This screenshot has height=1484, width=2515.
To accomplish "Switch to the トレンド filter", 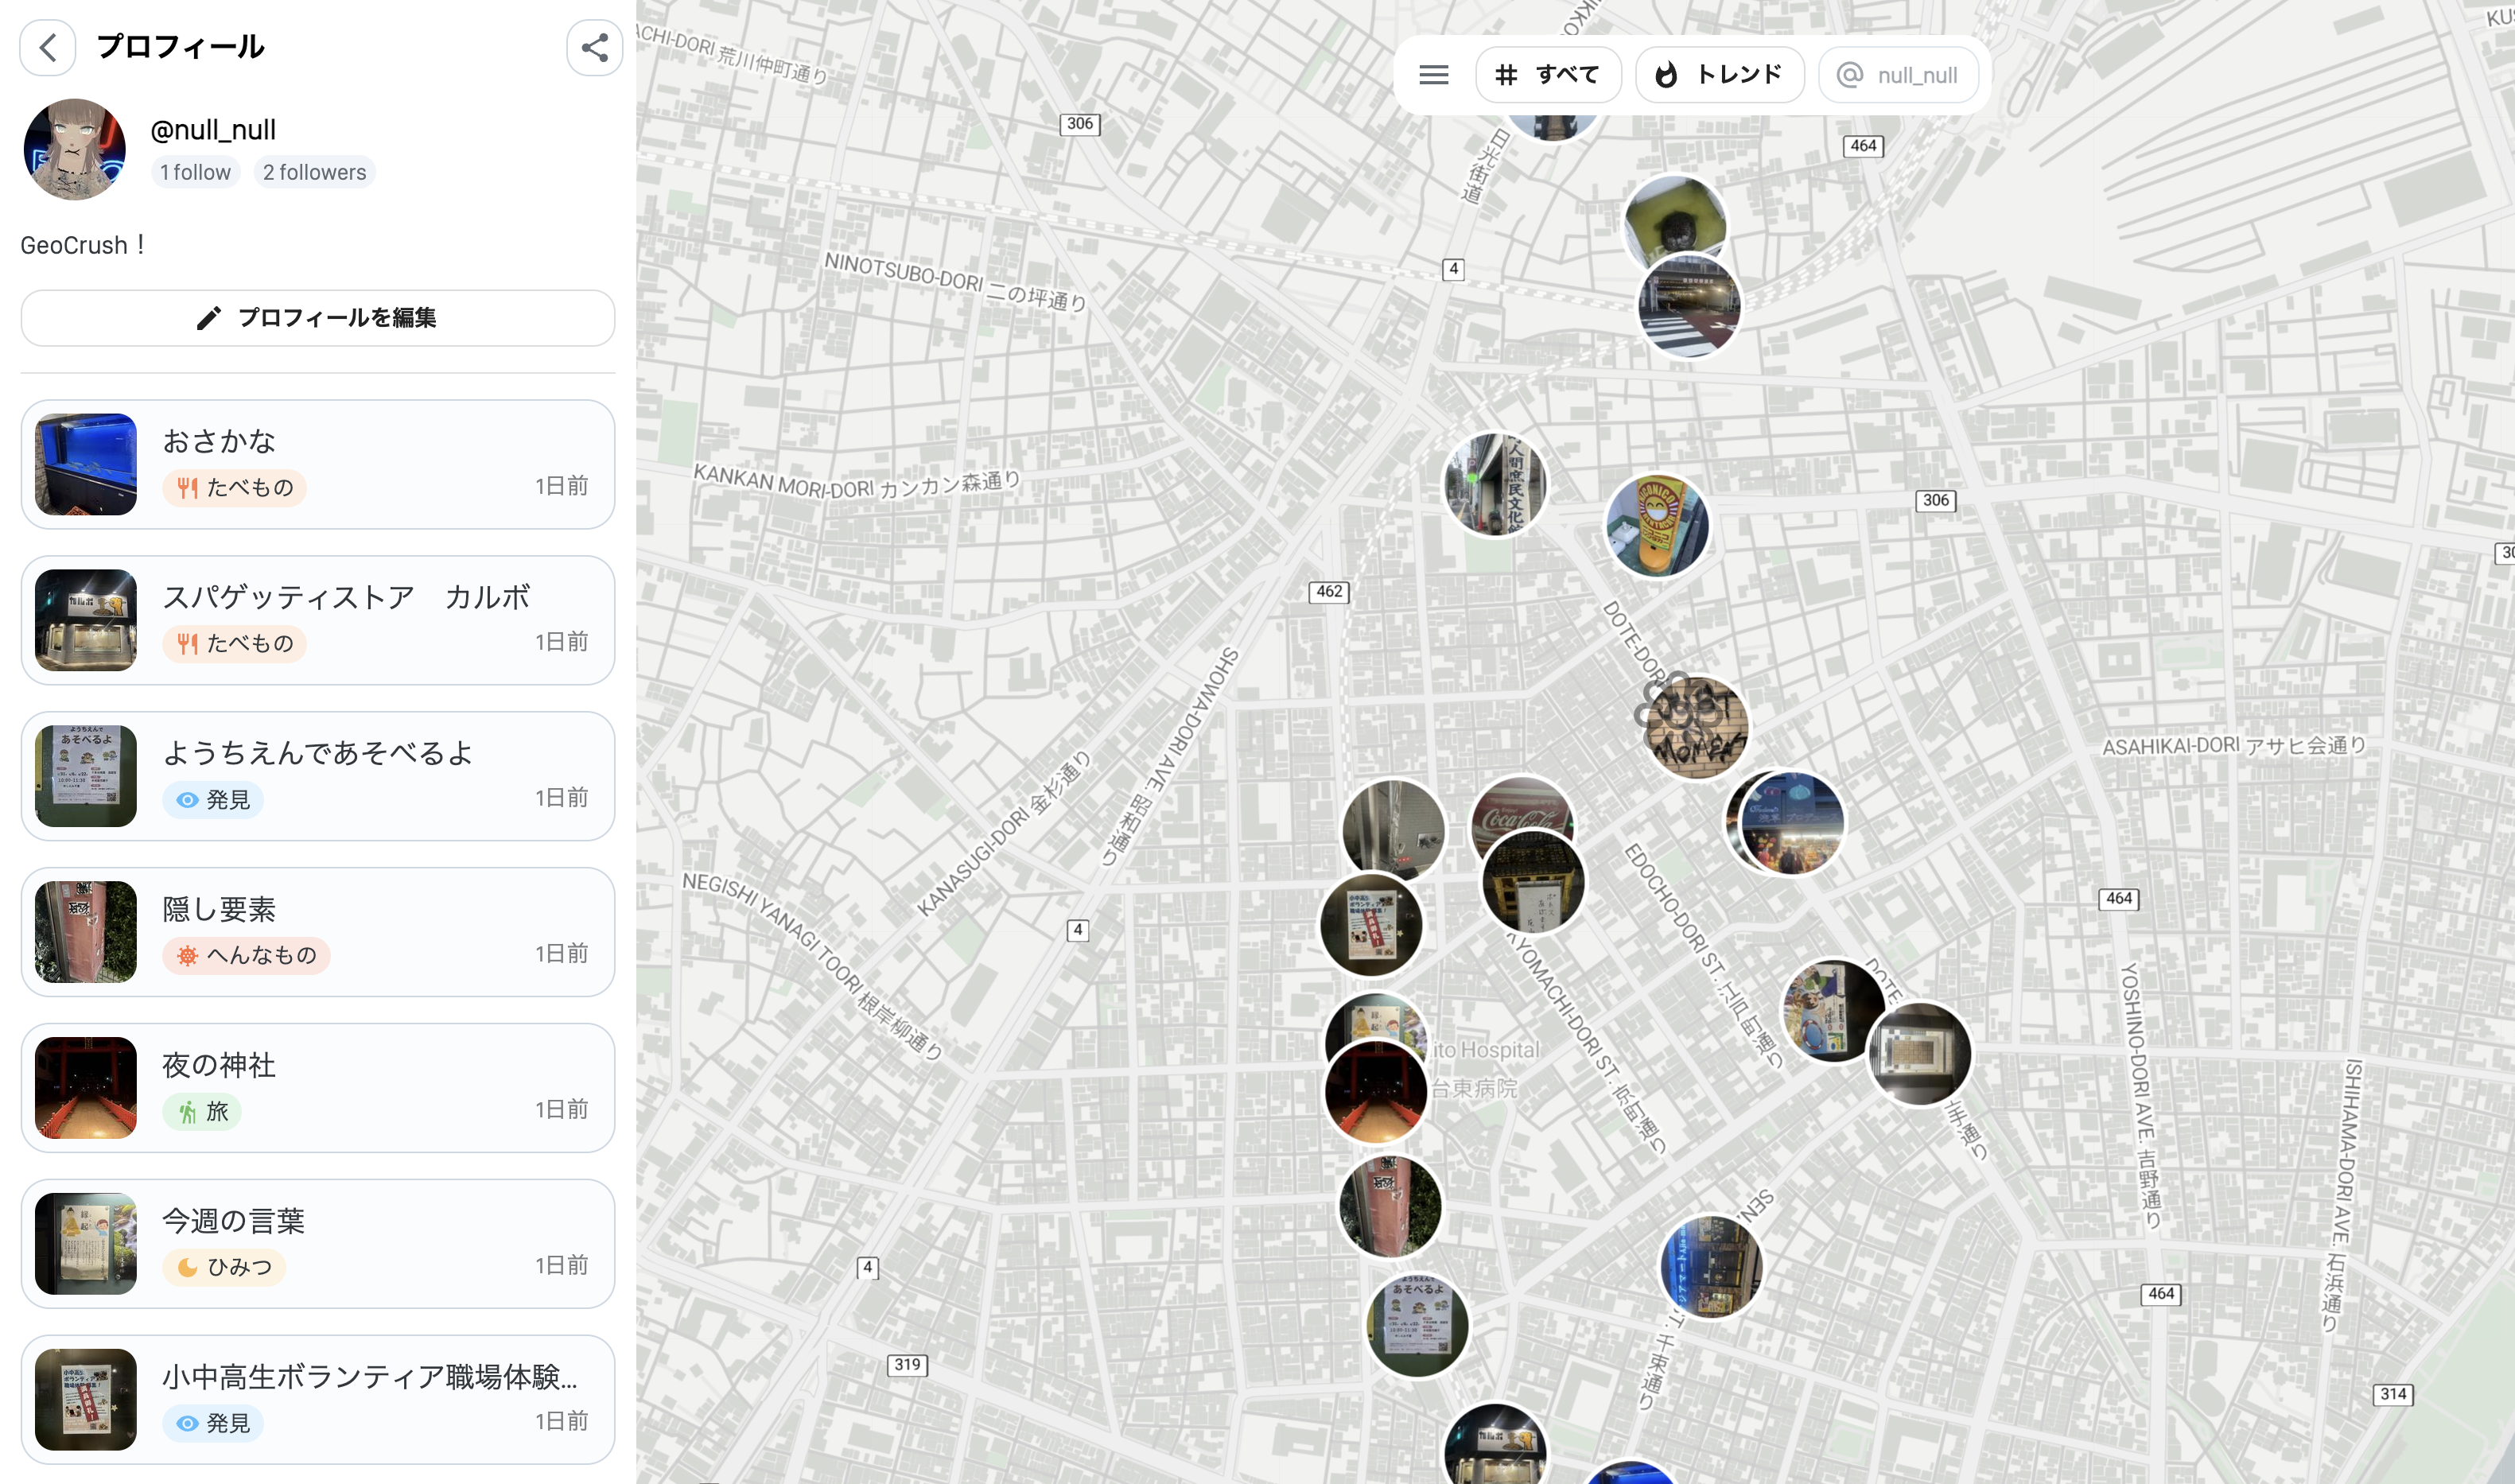I will click(x=1719, y=75).
